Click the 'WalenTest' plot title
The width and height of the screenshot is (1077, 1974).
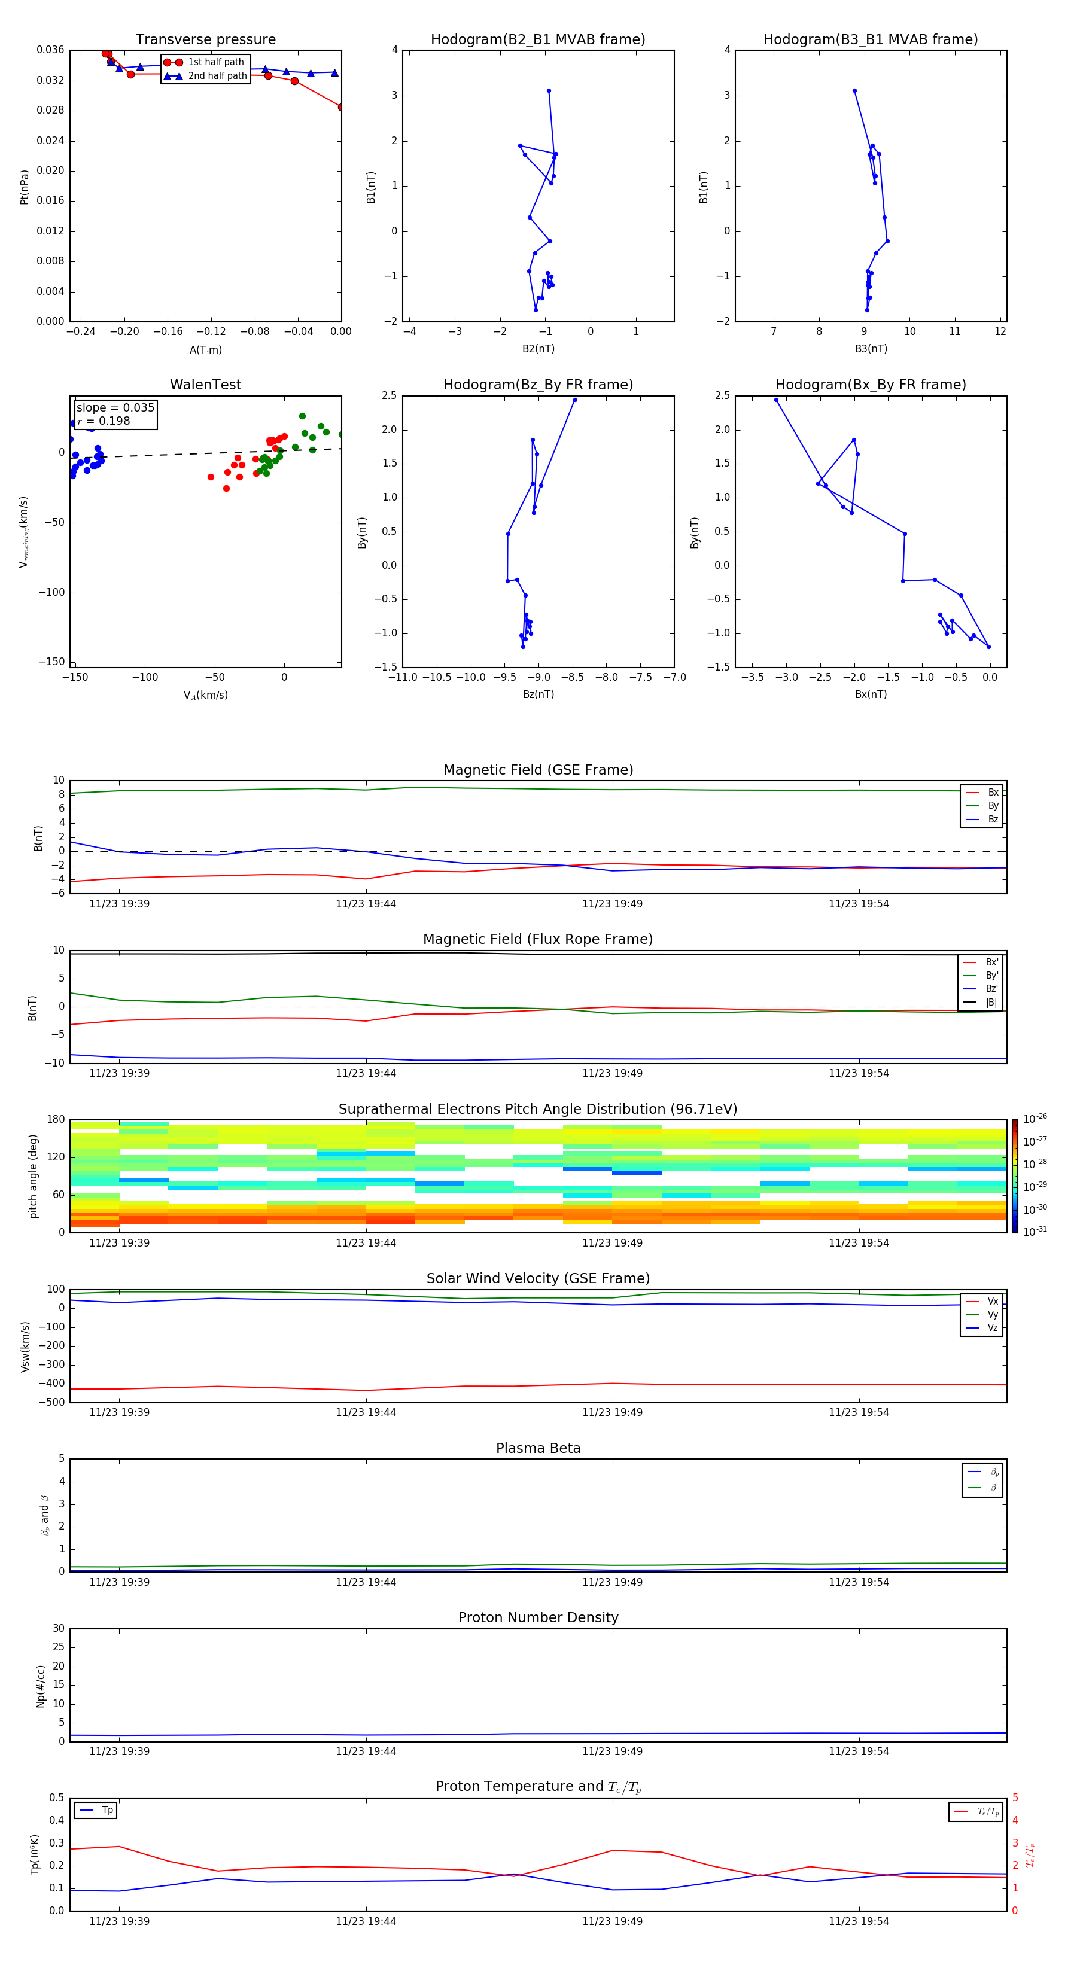pos(205,385)
